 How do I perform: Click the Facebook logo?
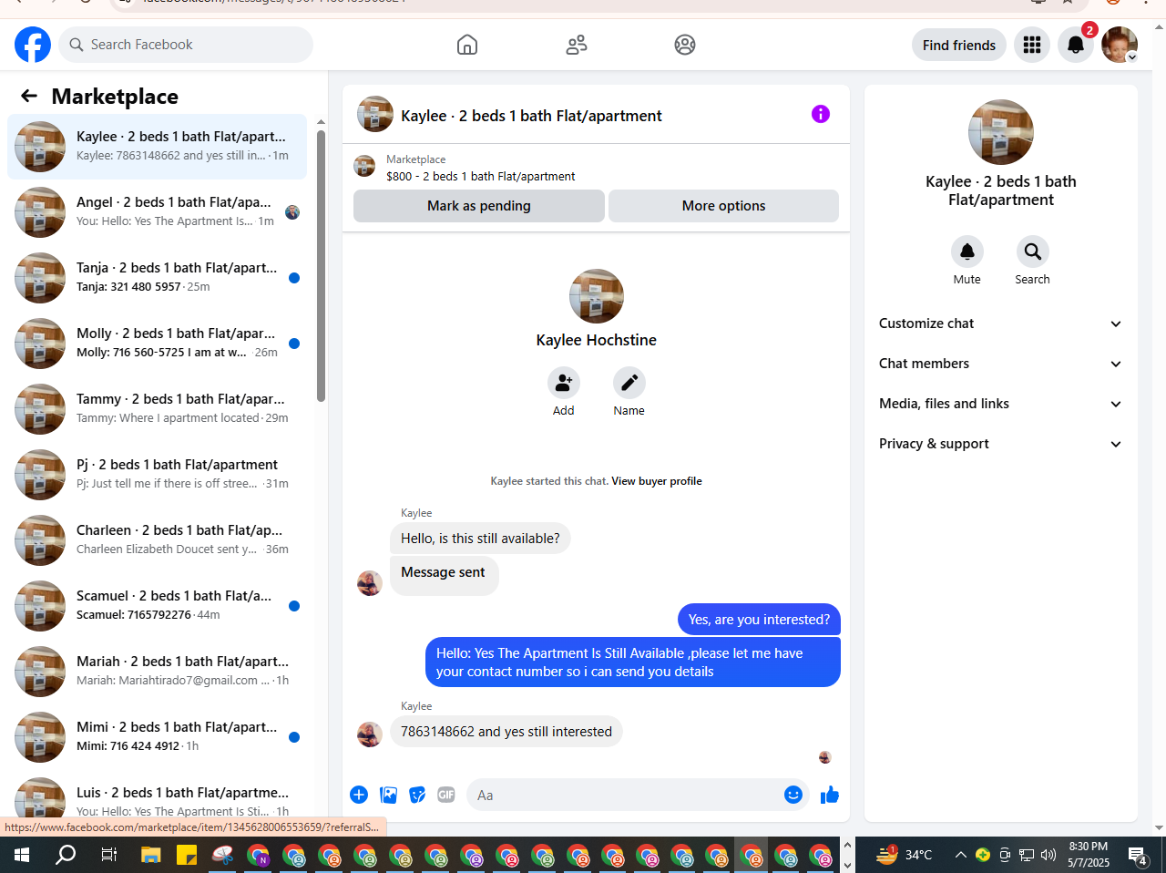click(x=33, y=45)
